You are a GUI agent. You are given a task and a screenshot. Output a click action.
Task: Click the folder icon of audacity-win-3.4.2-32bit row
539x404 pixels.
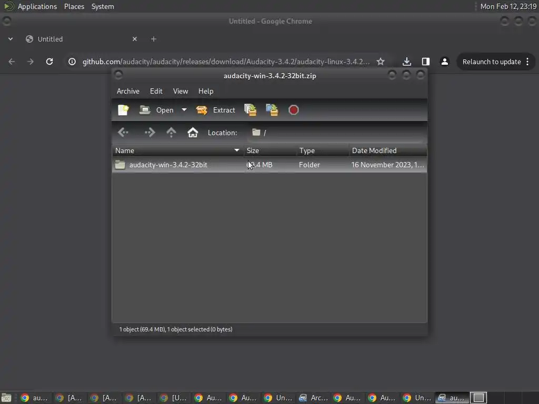coord(120,165)
